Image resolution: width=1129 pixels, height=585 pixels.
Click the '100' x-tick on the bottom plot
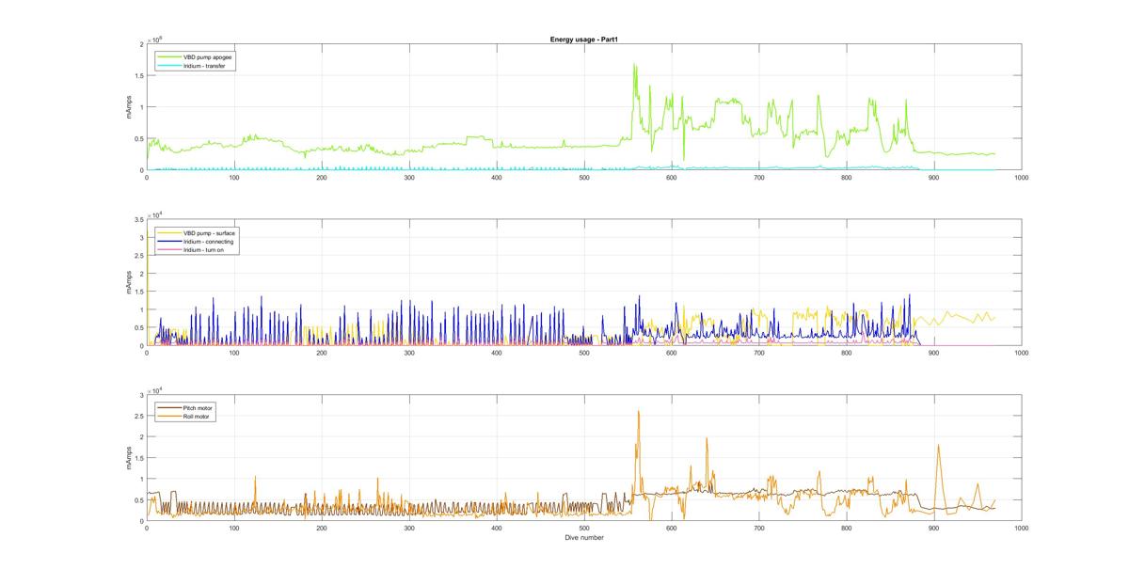tap(233, 528)
